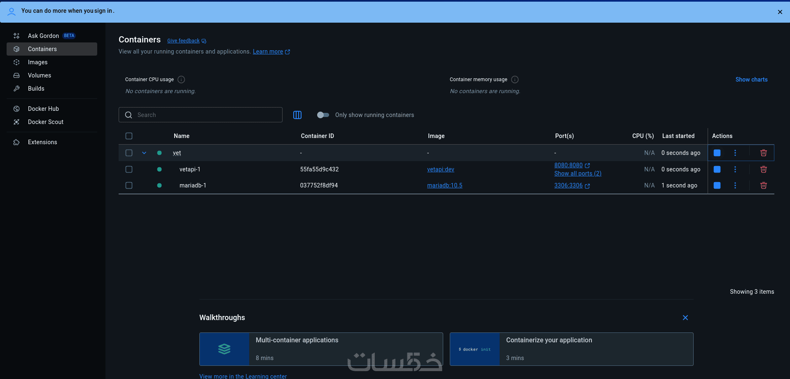Open Docker Hub in sidebar
Image resolution: width=790 pixels, height=379 pixels.
(x=52, y=109)
